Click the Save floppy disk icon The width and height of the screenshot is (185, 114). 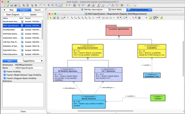coord(12,5)
